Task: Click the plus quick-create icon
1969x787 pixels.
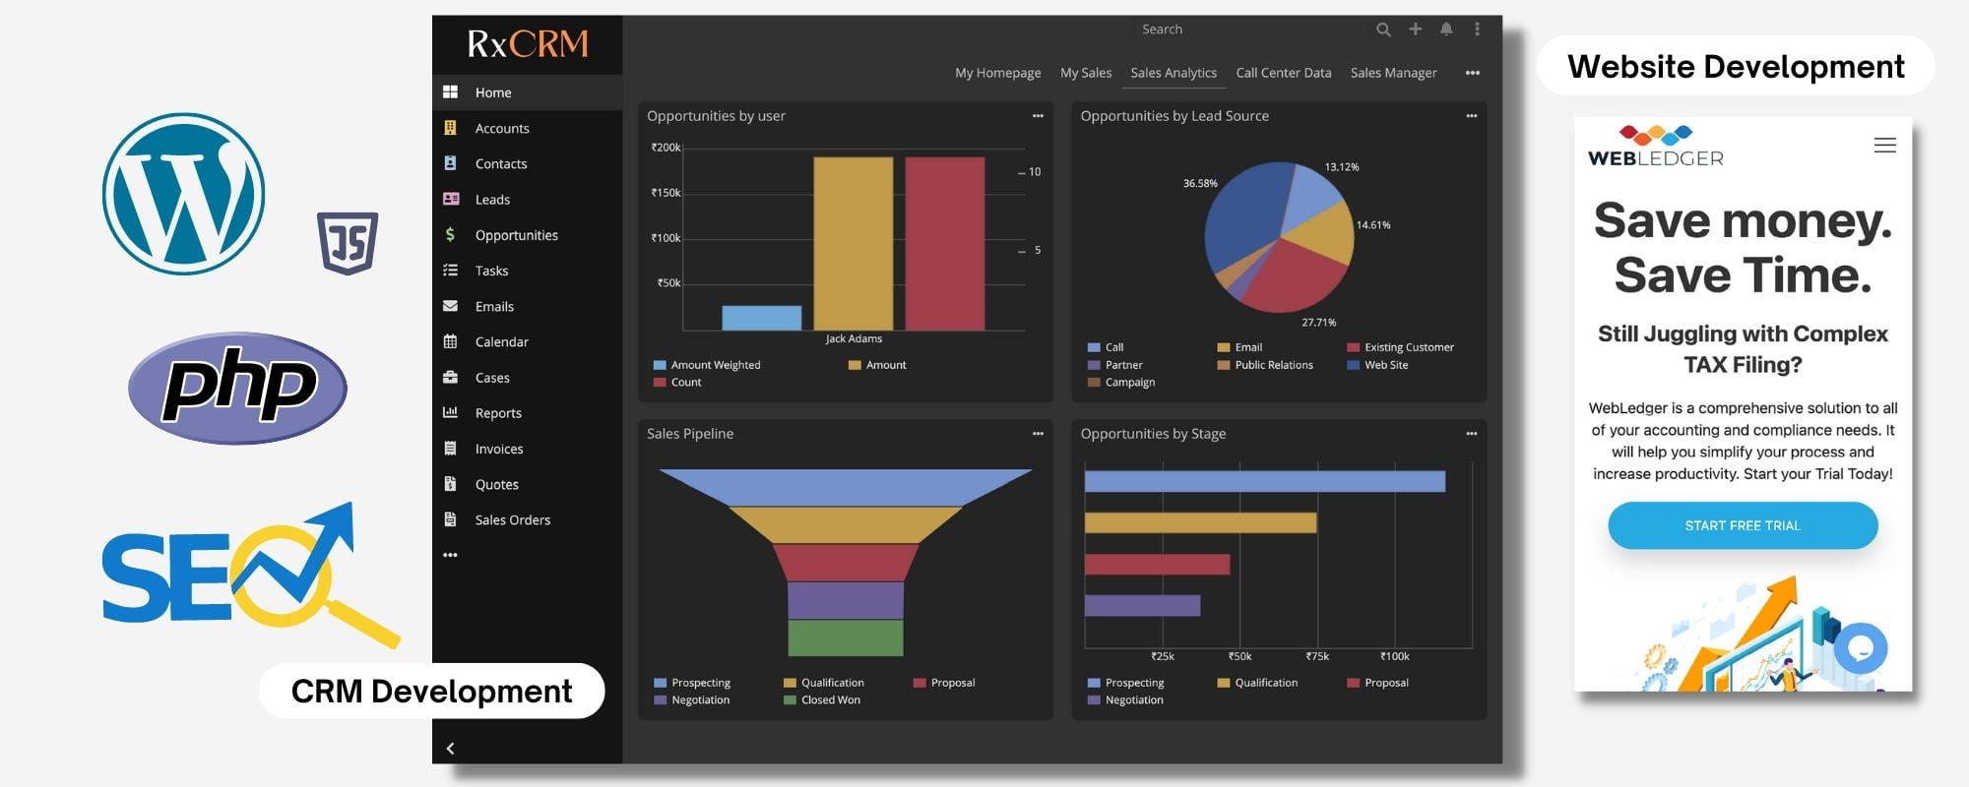Action: pos(1415,30)
